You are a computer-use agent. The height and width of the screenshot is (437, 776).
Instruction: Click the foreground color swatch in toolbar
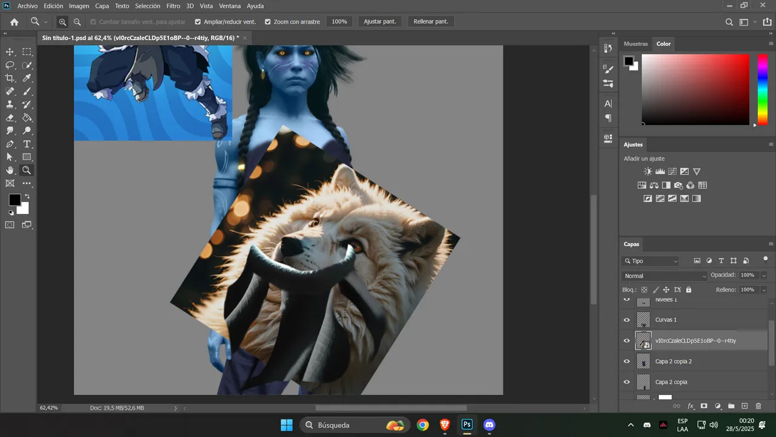[15, 200]
